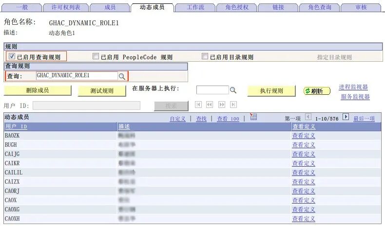This screenshot has width=385, height=226.
Task: Open the 许可权列表 tab
Action: pyautogui.click(x=66, y=7)
